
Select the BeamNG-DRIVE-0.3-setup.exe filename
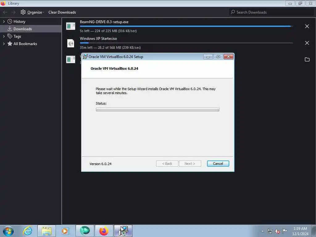104,22
